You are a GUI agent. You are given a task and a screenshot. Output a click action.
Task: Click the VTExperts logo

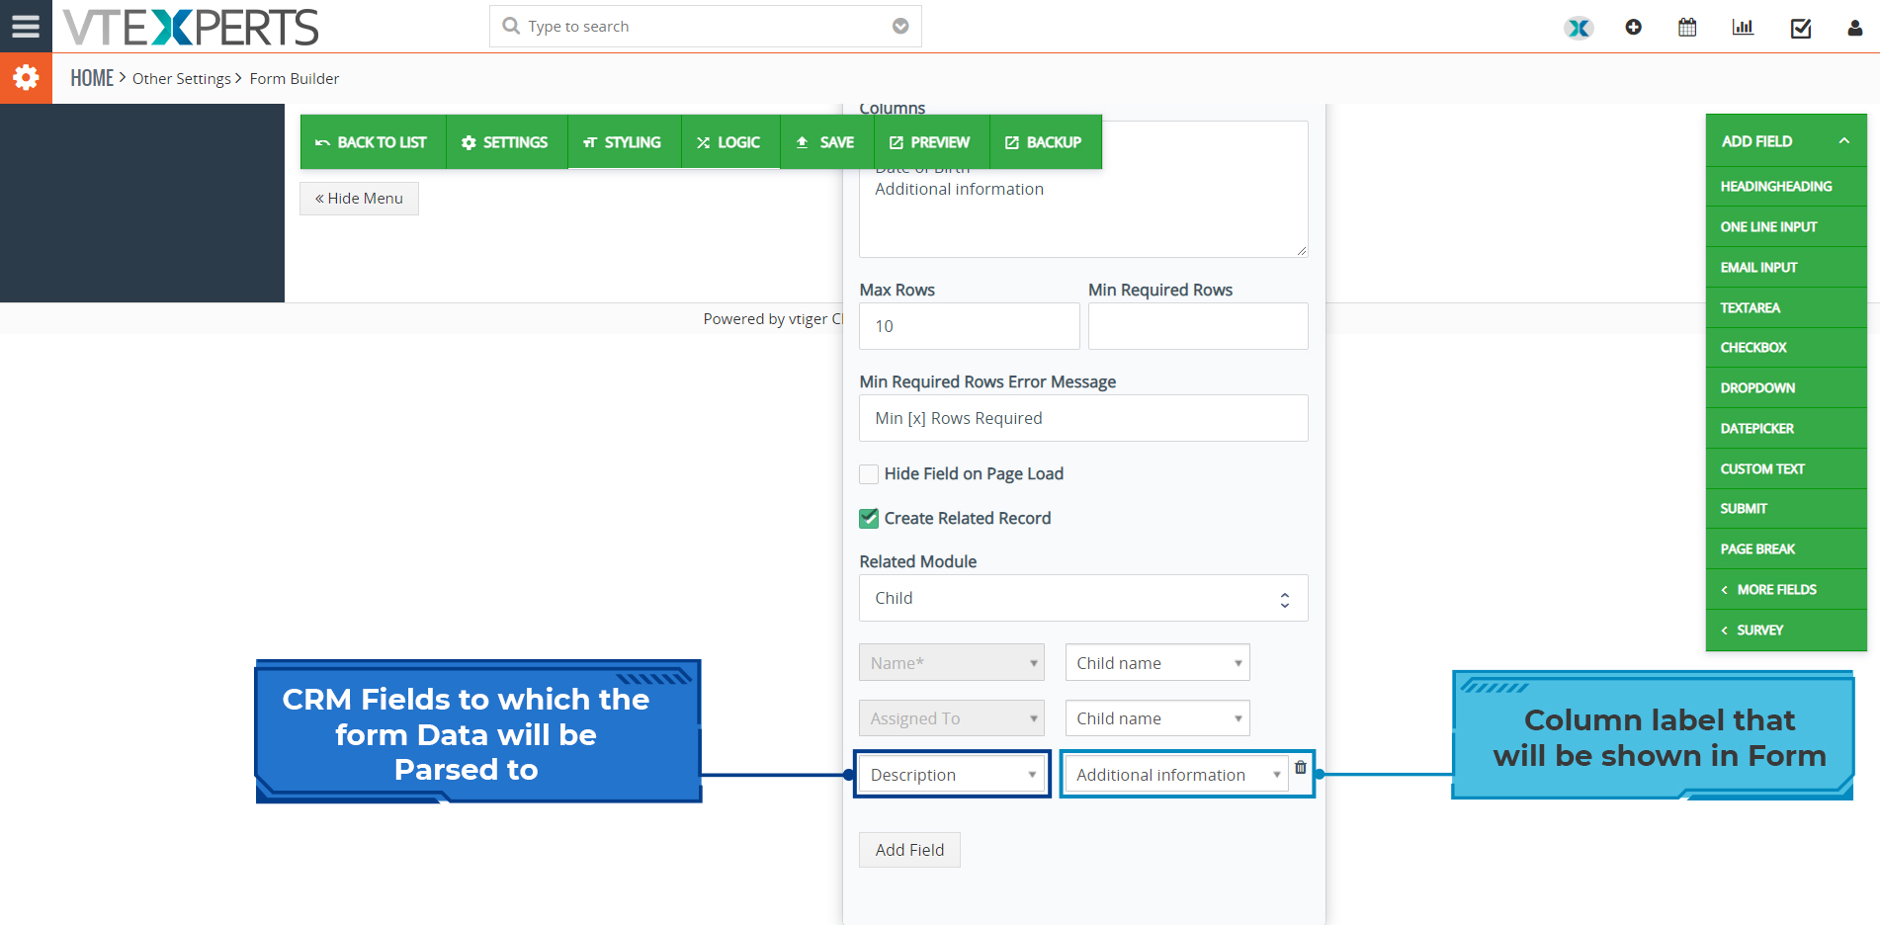point(191,27)
